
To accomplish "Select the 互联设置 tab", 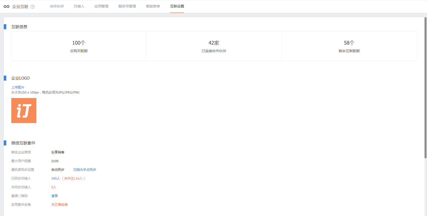I will (177, 6).
